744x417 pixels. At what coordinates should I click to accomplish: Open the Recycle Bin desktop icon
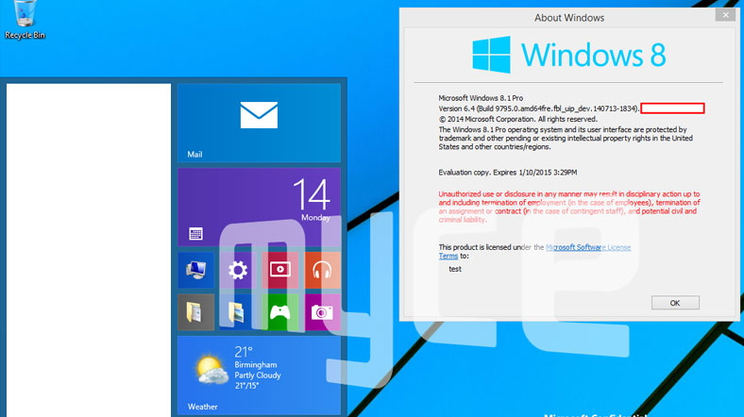click(x=25, y=20)
